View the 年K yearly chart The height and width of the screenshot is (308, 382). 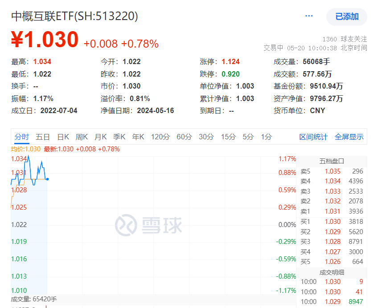[x=138, y=138]
